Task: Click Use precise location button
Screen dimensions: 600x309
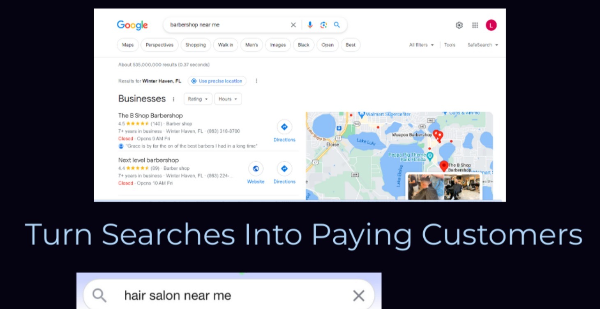Action: coord(217,81)
